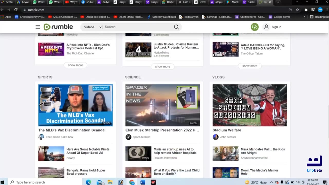Switch to the YouTube 'Why V' tab

pos(71,2)
